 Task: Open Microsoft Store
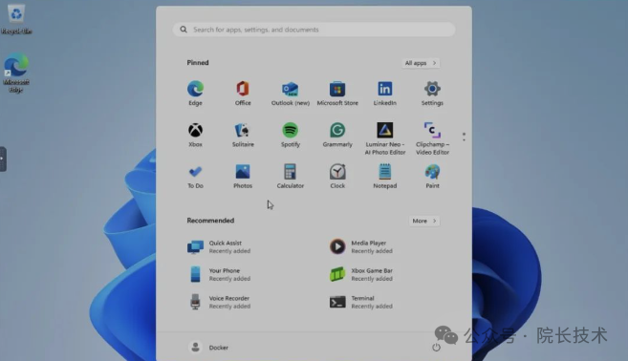[x=337, y=94]
